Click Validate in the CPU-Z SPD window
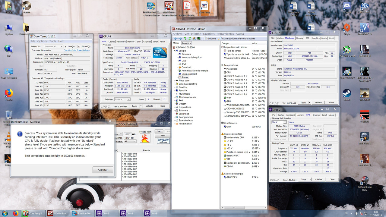The image size is (386, 217). click(x=318, y=179)
